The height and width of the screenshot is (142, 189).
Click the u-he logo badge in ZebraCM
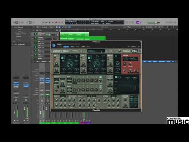click(135, 51)
